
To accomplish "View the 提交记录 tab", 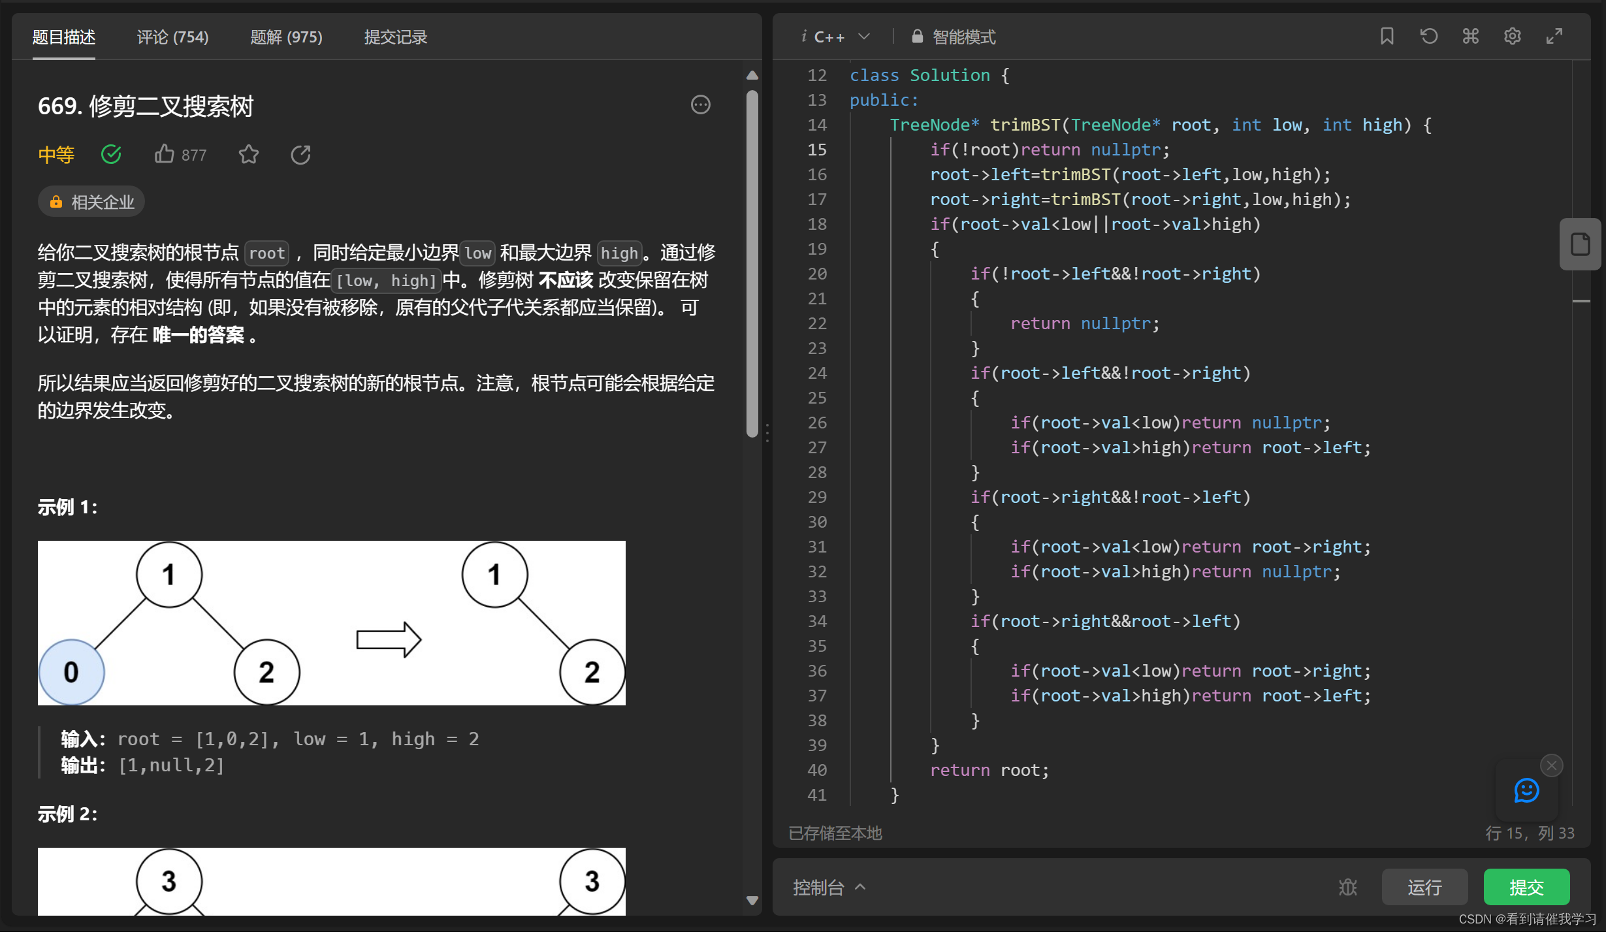I will point(395,37).
